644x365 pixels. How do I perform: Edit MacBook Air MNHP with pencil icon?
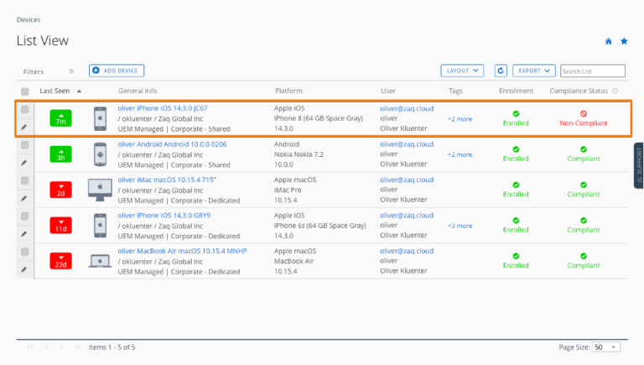[x=24, y=269]
